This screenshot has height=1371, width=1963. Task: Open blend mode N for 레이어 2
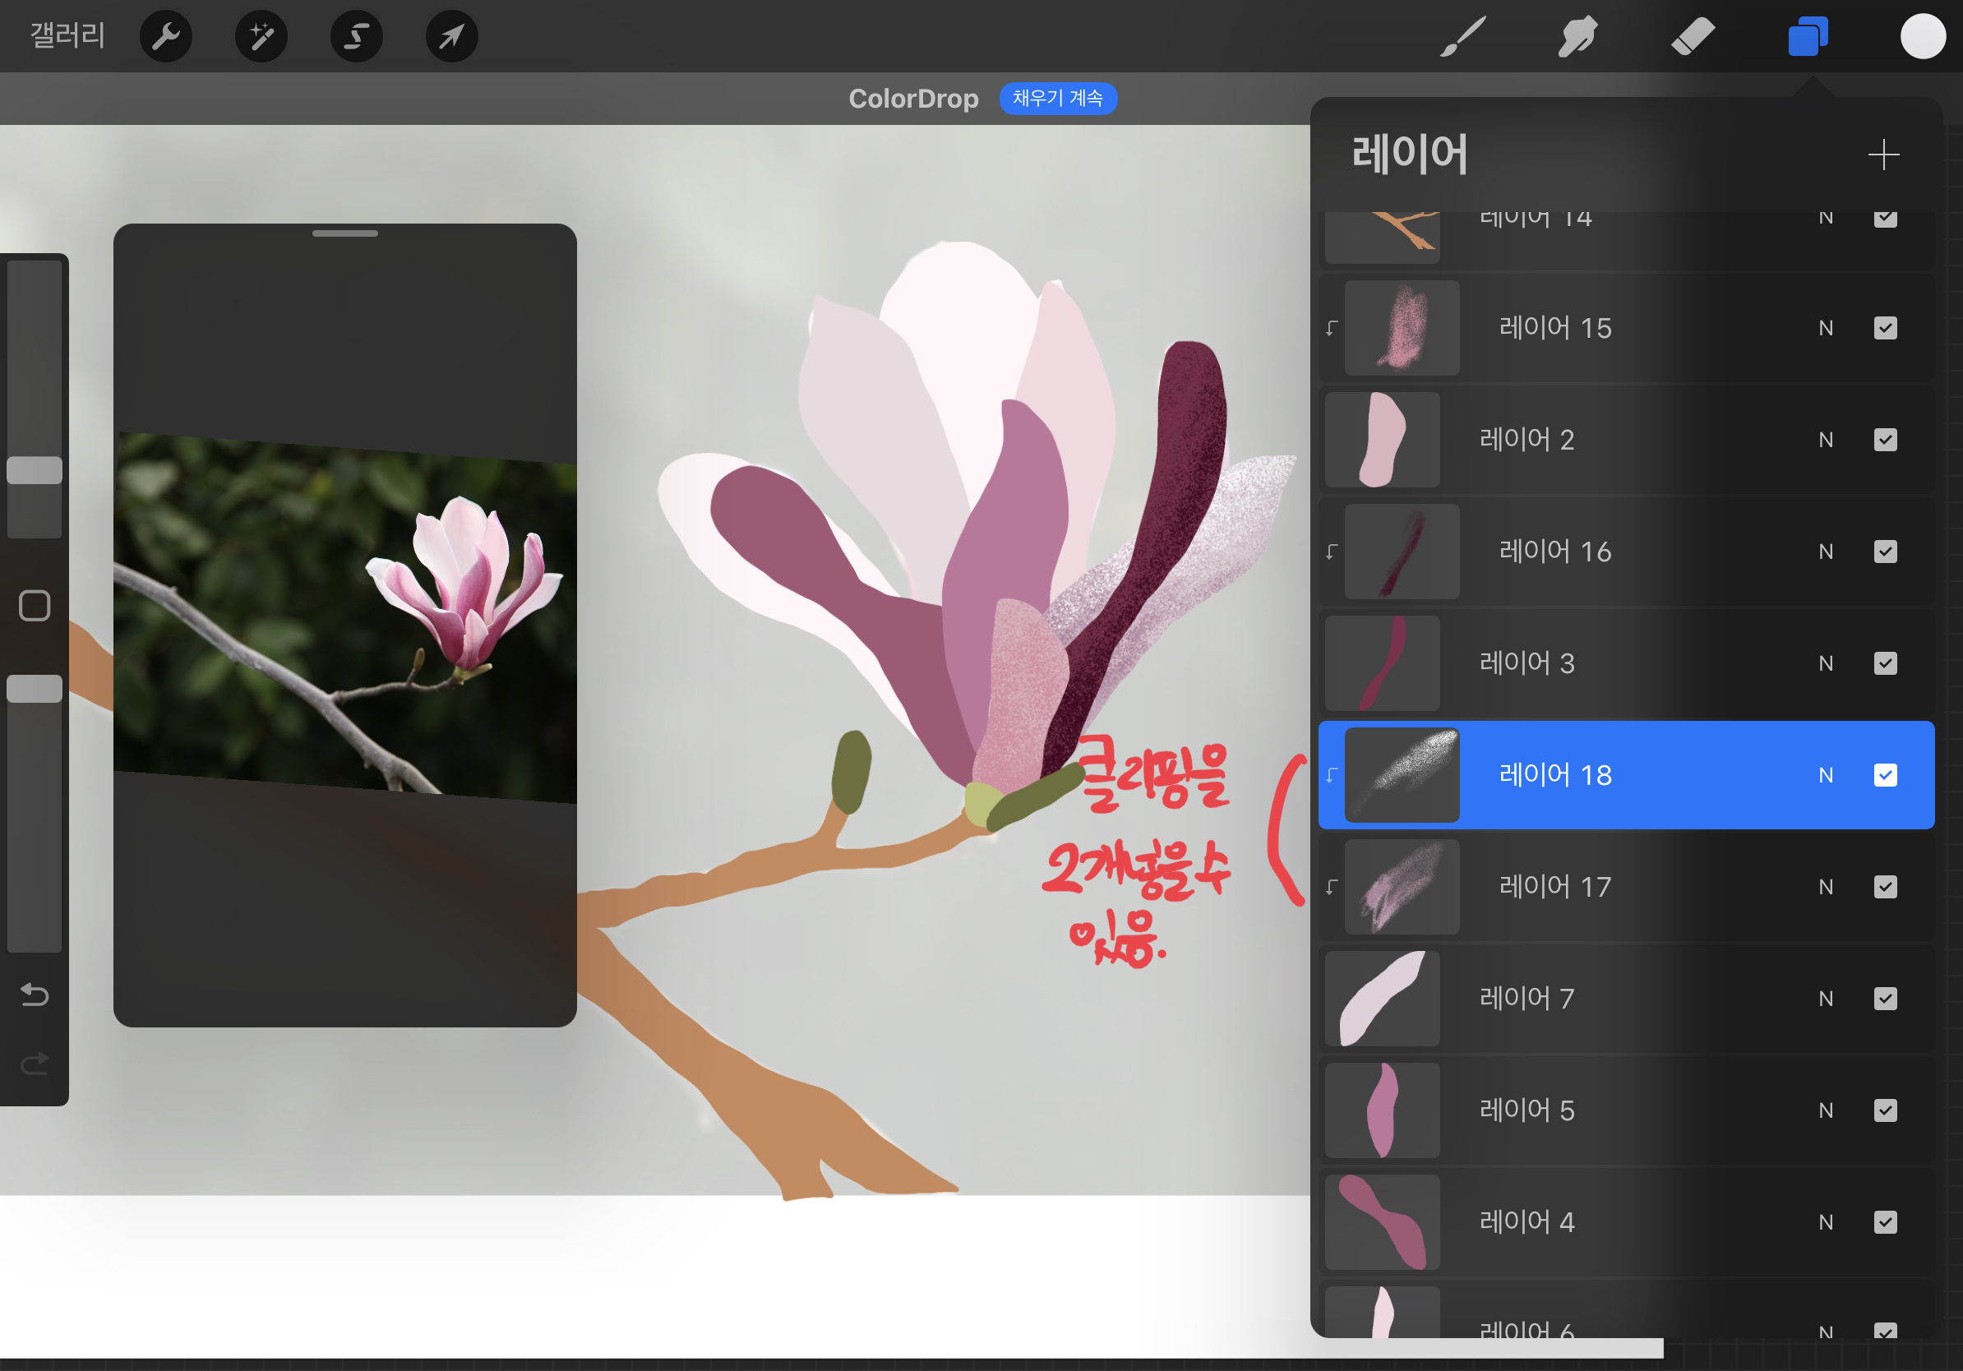(x=1826, y=441)
